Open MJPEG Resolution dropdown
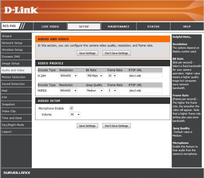 pyautogui.click(x=69, y=90)
